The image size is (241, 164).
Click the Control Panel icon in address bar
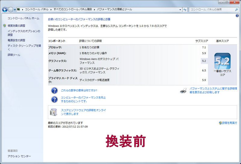(x=19, y=9)
